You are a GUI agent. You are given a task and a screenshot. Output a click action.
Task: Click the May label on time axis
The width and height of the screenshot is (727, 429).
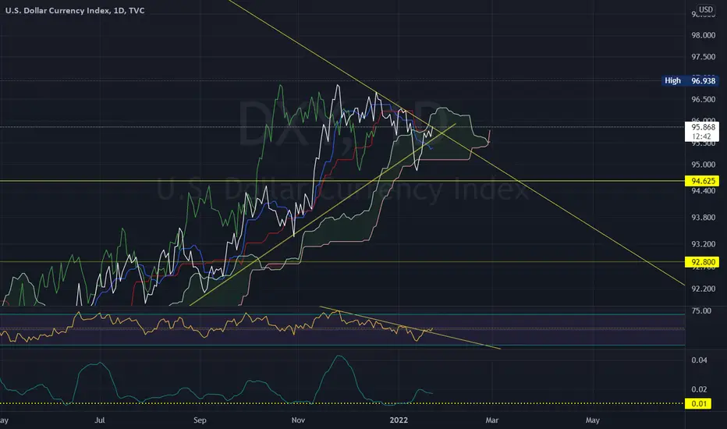[x=593, y=420]
